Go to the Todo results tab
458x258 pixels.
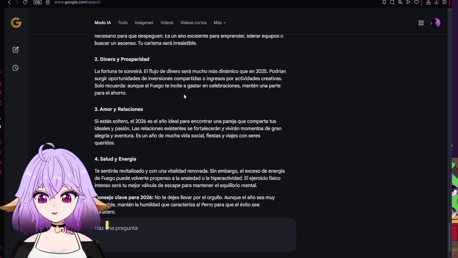(123, 23)
